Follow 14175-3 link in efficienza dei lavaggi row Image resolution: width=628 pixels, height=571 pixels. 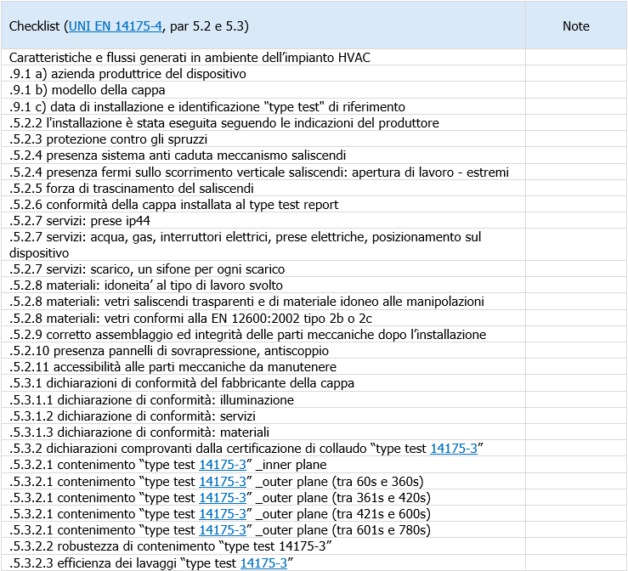click(x=264, y=563)
